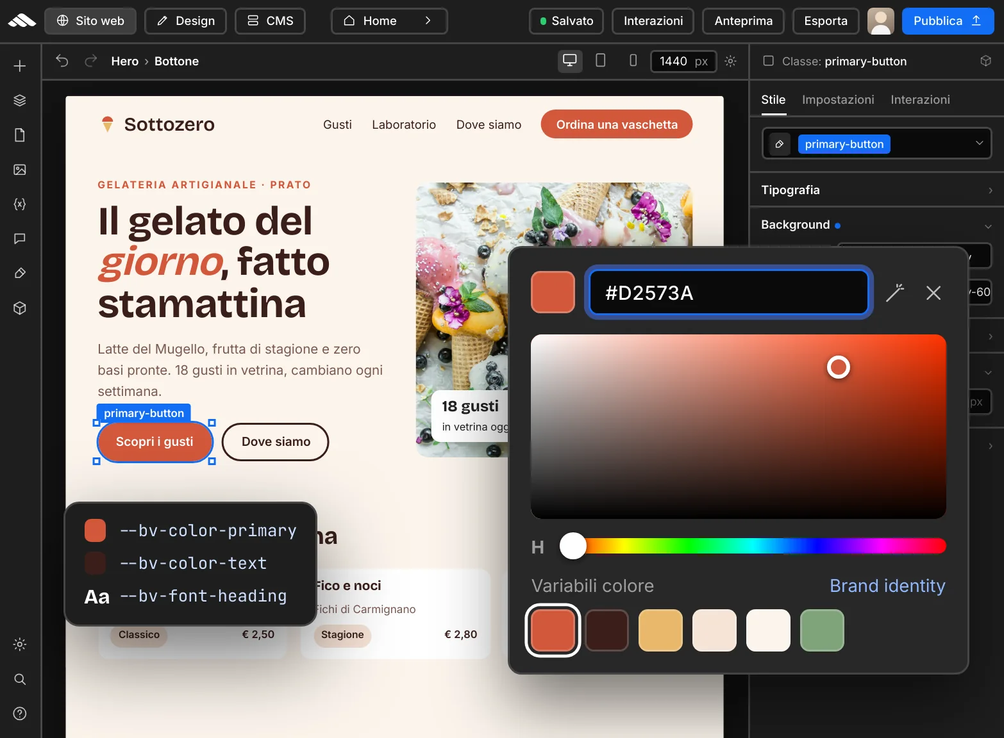Select the eyedropper tool in color picker
1004x738 pixels.
pyautogui.click(x=895, y=293)
